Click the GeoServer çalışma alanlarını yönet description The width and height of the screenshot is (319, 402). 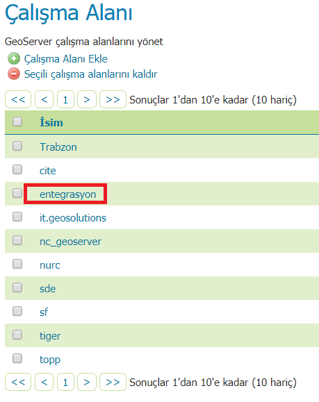click(x=84, y=42)
